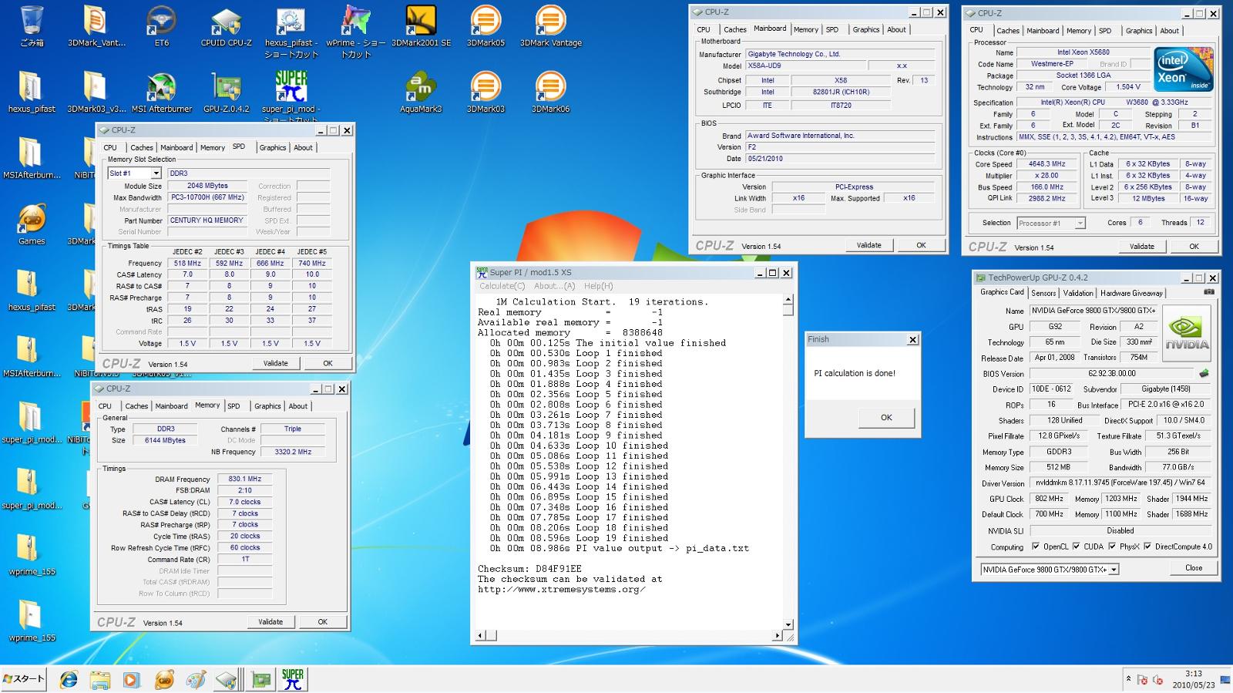The width and height of the screenshot is (1233, 693).
Task: Click the GPU-Z Name field value
Action: click(1093, 311)
